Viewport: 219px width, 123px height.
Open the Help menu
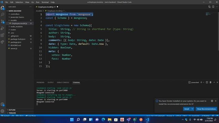(x=52, y=2)
